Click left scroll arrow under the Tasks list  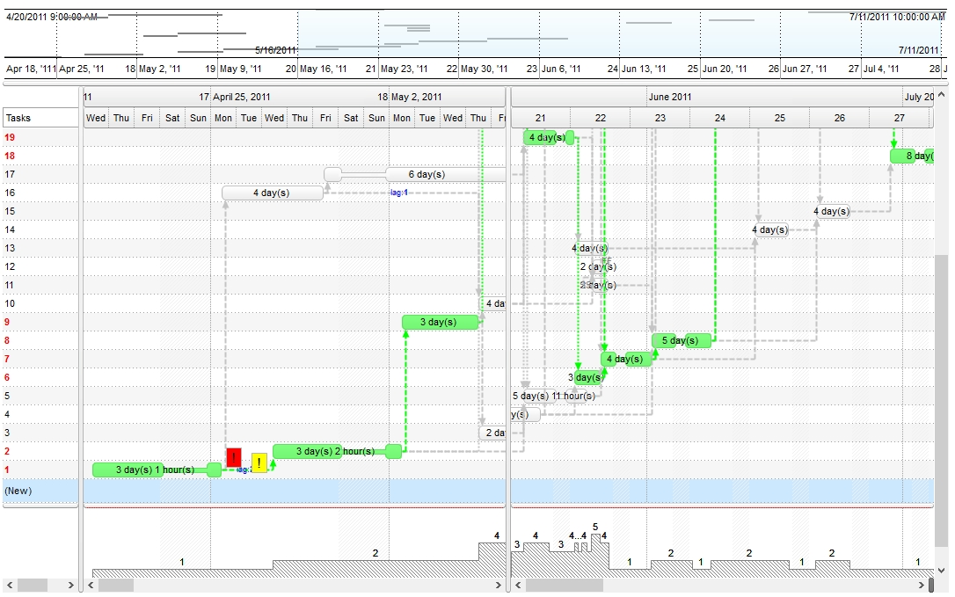coord(9,585)
